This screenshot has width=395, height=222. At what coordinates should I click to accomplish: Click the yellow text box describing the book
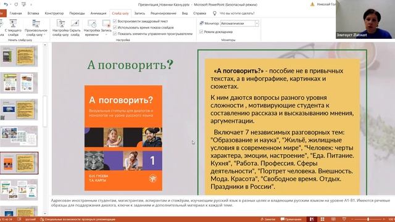click(282, 127)
